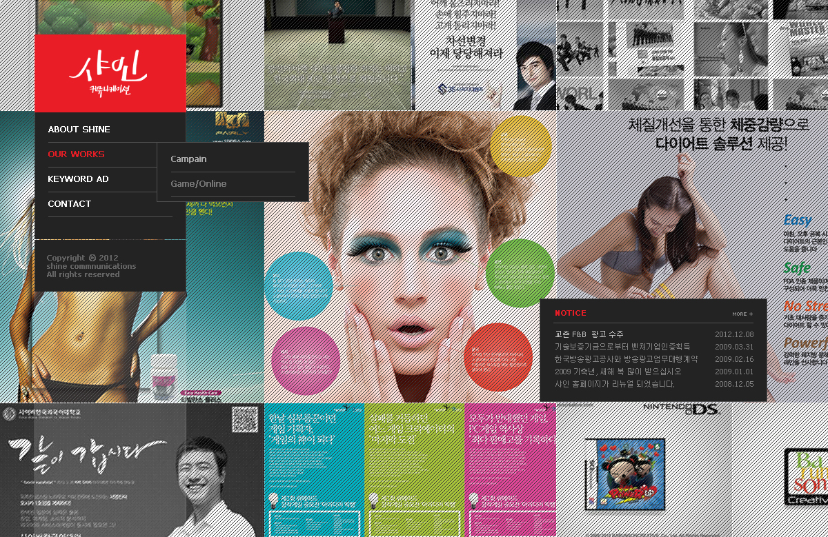Click the blue circle left of the face

pyautogui.click(x=299, y=285)
